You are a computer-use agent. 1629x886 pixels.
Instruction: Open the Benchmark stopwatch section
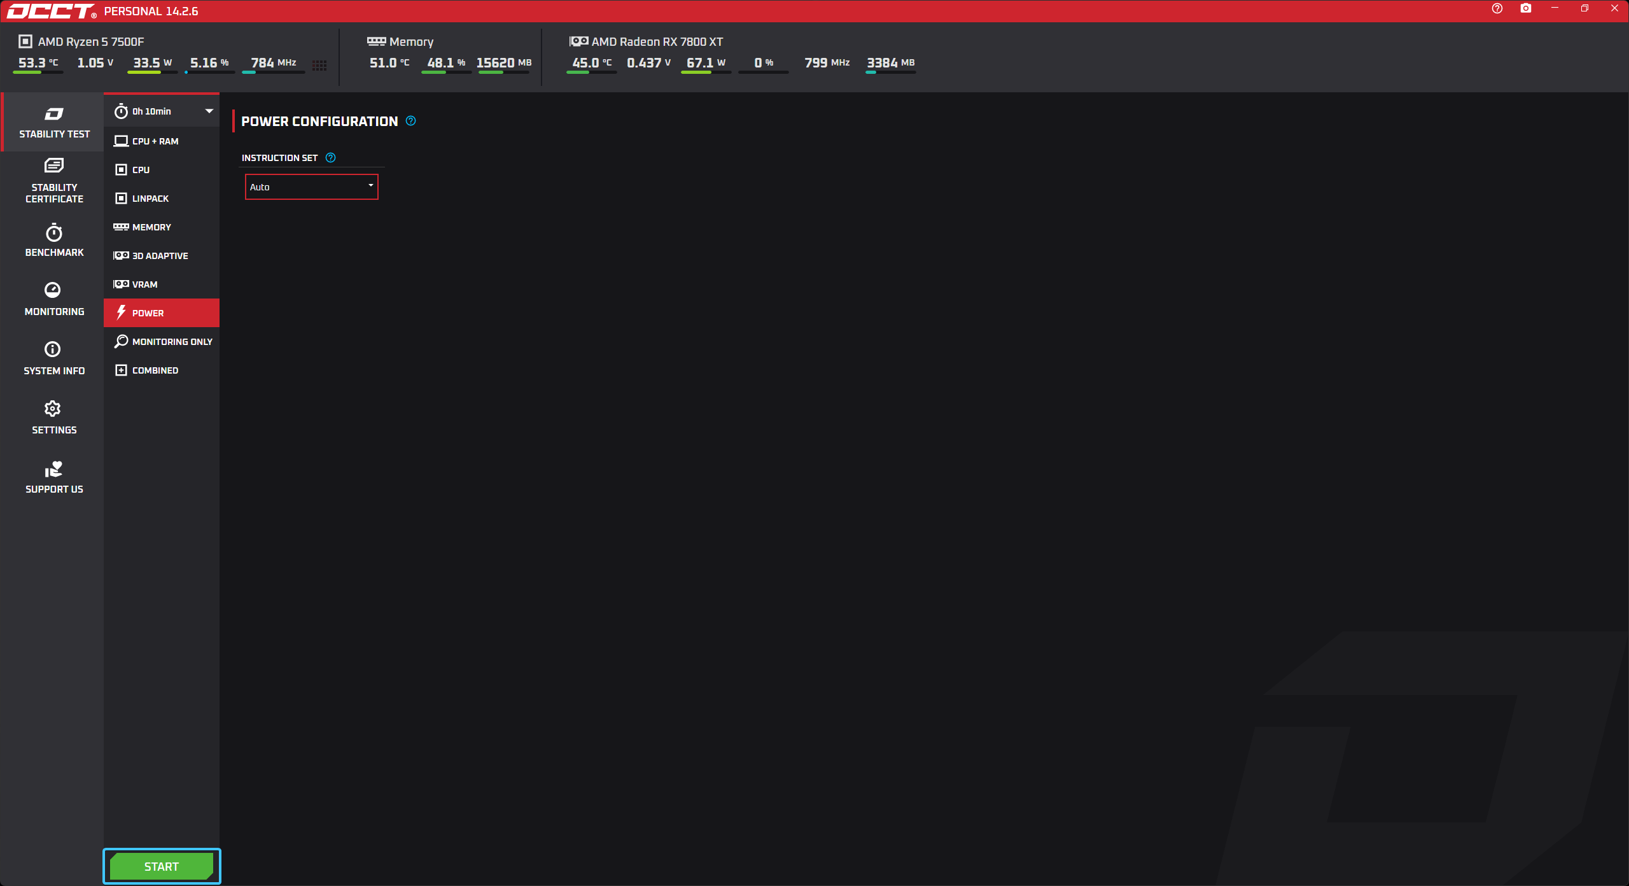point(54,240)
